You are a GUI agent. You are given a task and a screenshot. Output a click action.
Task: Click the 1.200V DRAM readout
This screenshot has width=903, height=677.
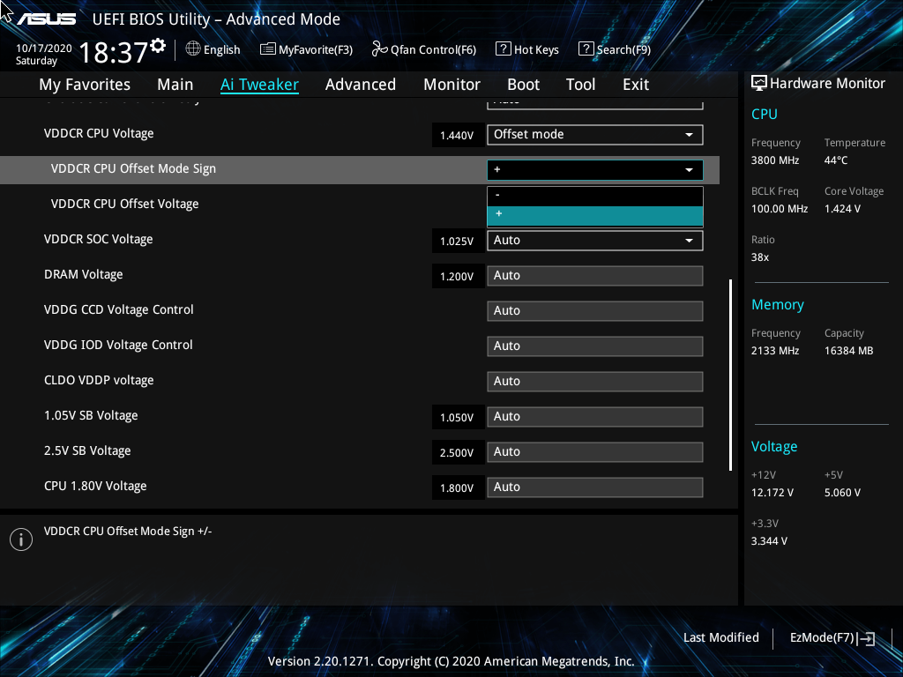point(457,276)
